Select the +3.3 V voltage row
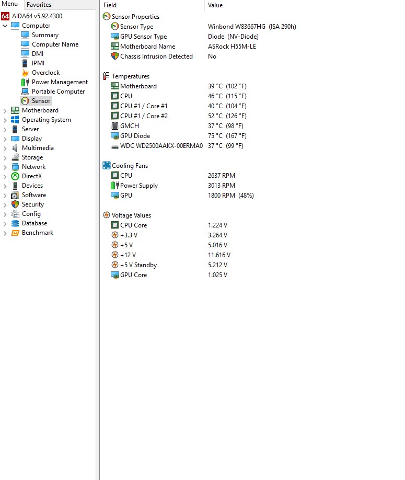Image resolution: width=405 pixels, height=480 pixels. pyautogui.click(x=169, y=235)
